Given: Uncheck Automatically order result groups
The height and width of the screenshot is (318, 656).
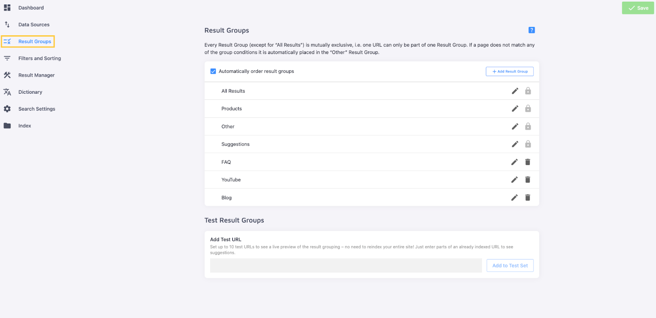Looking at the screenshot, I should coord(213,71).
